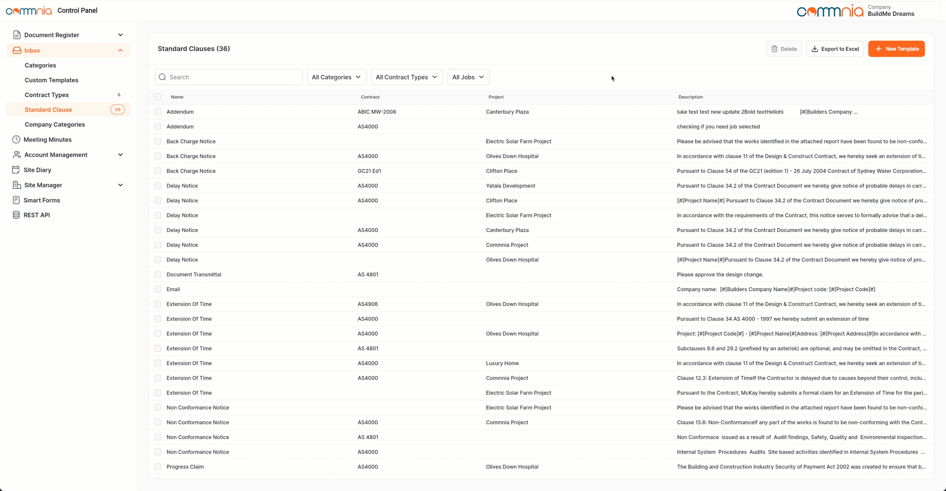The width and height of the screenshot is (946, 491).
Task: Click the Meeting Minutes clock icon
Action: (x=16, y=139)
